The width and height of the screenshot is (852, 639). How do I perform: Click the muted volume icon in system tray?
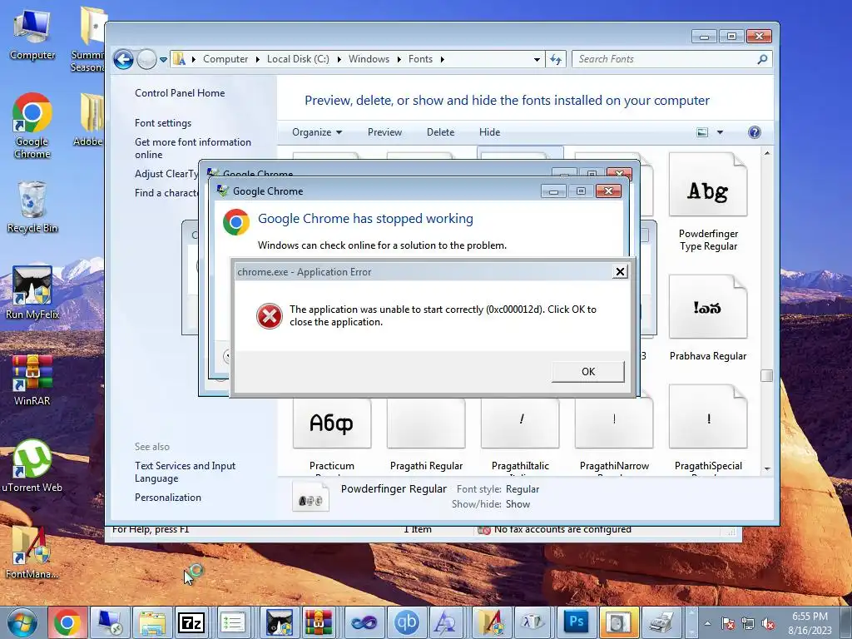pos(768,624)
